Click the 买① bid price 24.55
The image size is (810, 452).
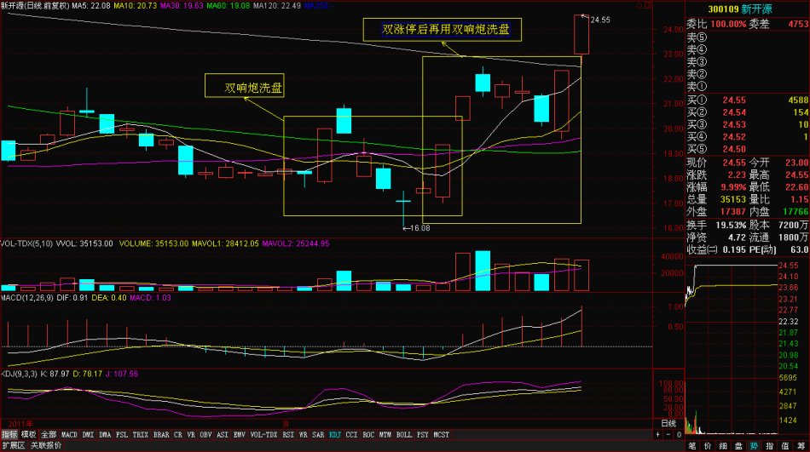[x=734, y=100]
